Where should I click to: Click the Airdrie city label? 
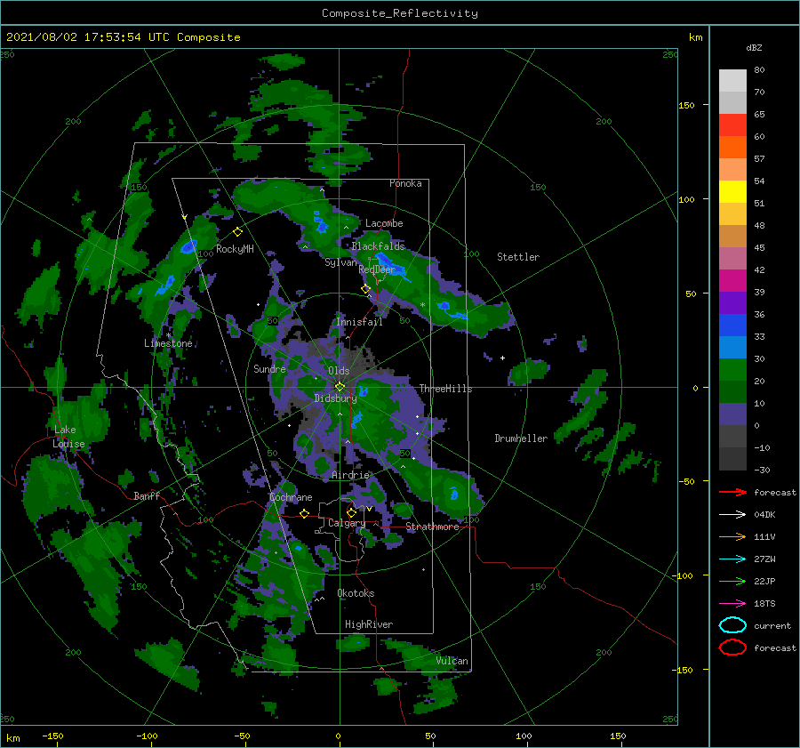click(350, 475)
